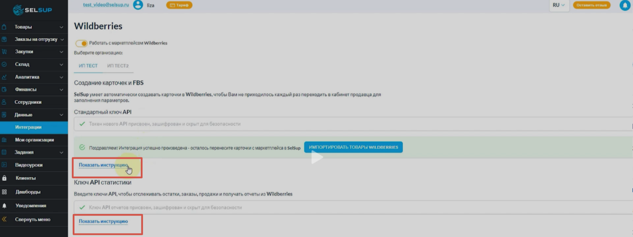Click the Сотрудники person icon
This screenshot has height=237, width=633.
pos(4,102)
